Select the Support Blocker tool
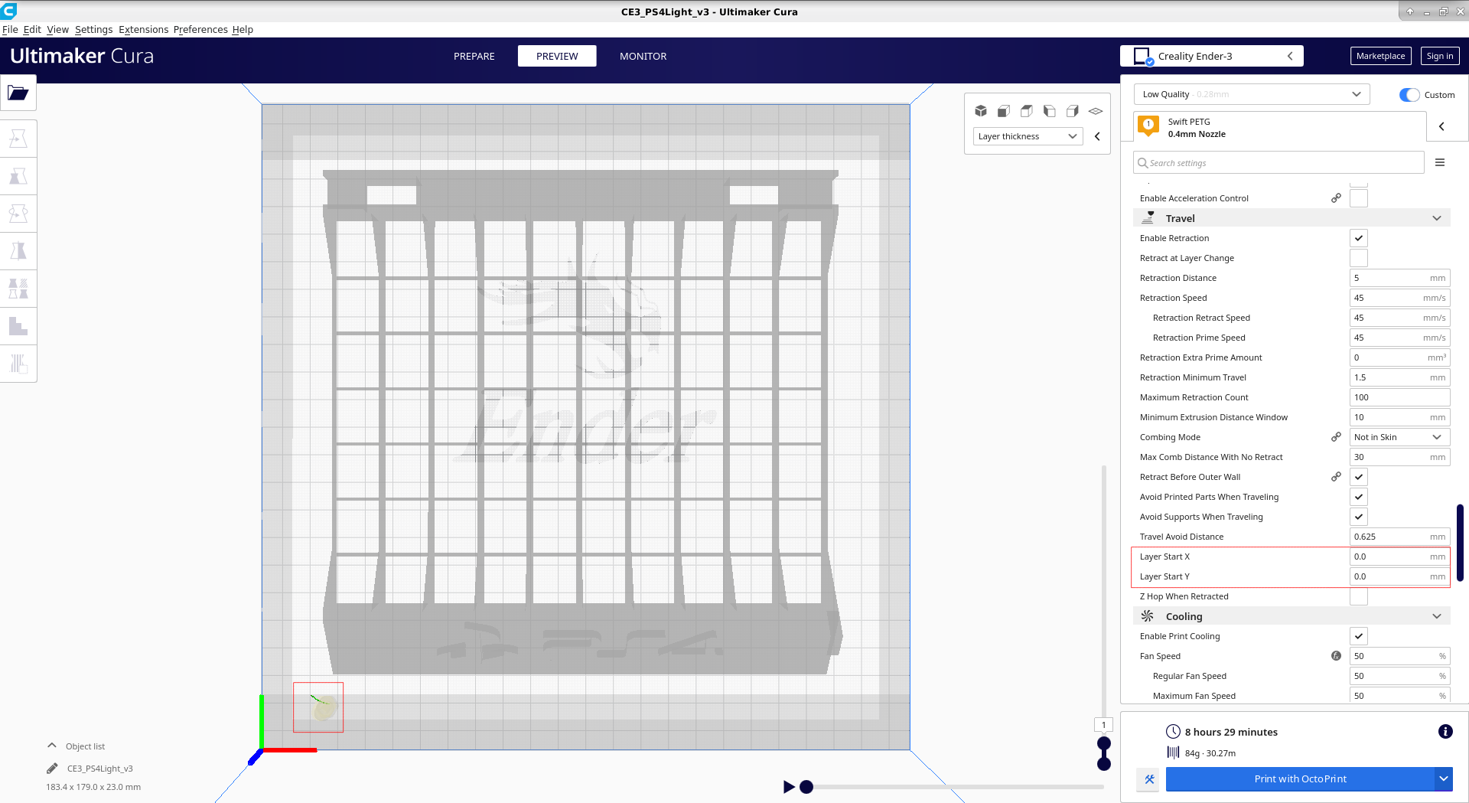Image resolution: width=1469 pixels, height=803 pixels. [x=18, y=326]
